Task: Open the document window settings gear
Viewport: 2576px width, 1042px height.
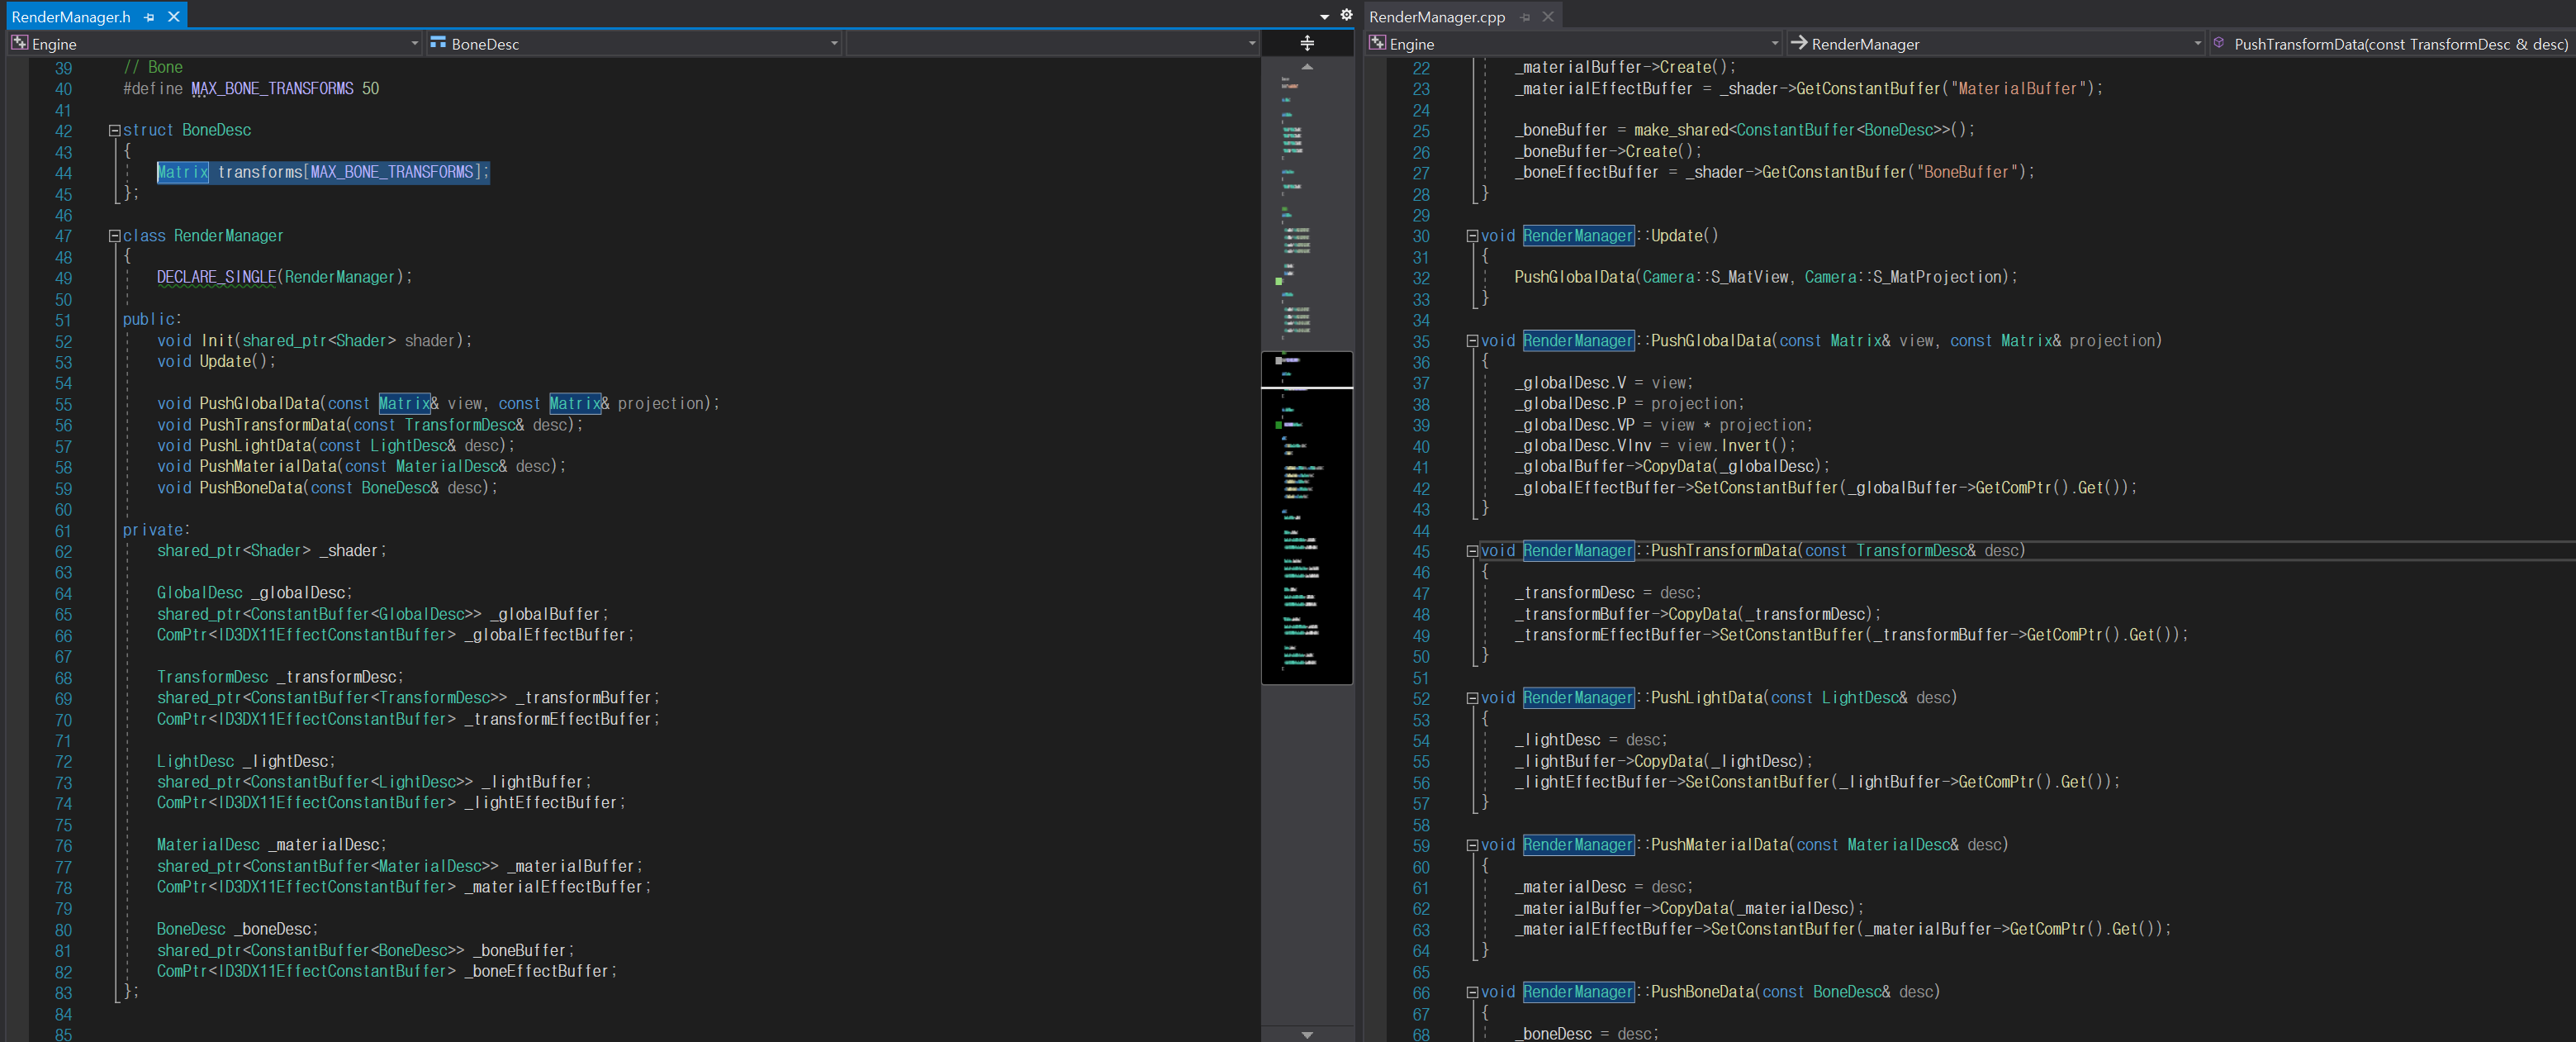Action: coord(1346,15)
